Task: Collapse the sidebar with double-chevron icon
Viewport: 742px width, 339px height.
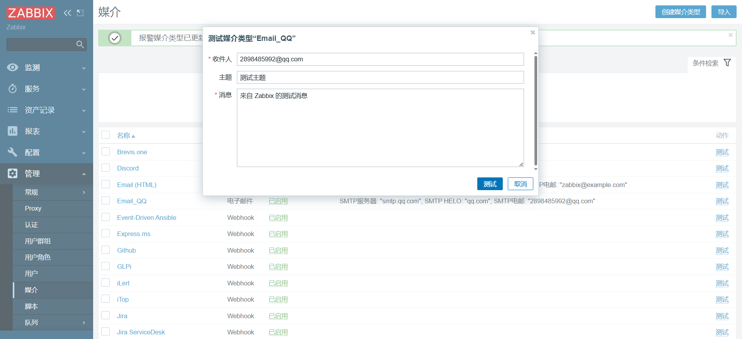Action: point(67,13)
